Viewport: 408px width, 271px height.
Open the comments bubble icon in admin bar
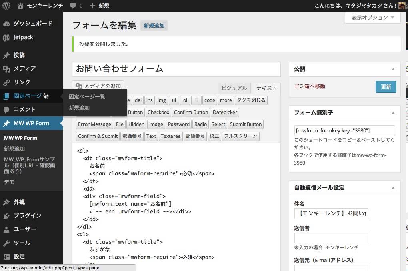pos(73,6)
